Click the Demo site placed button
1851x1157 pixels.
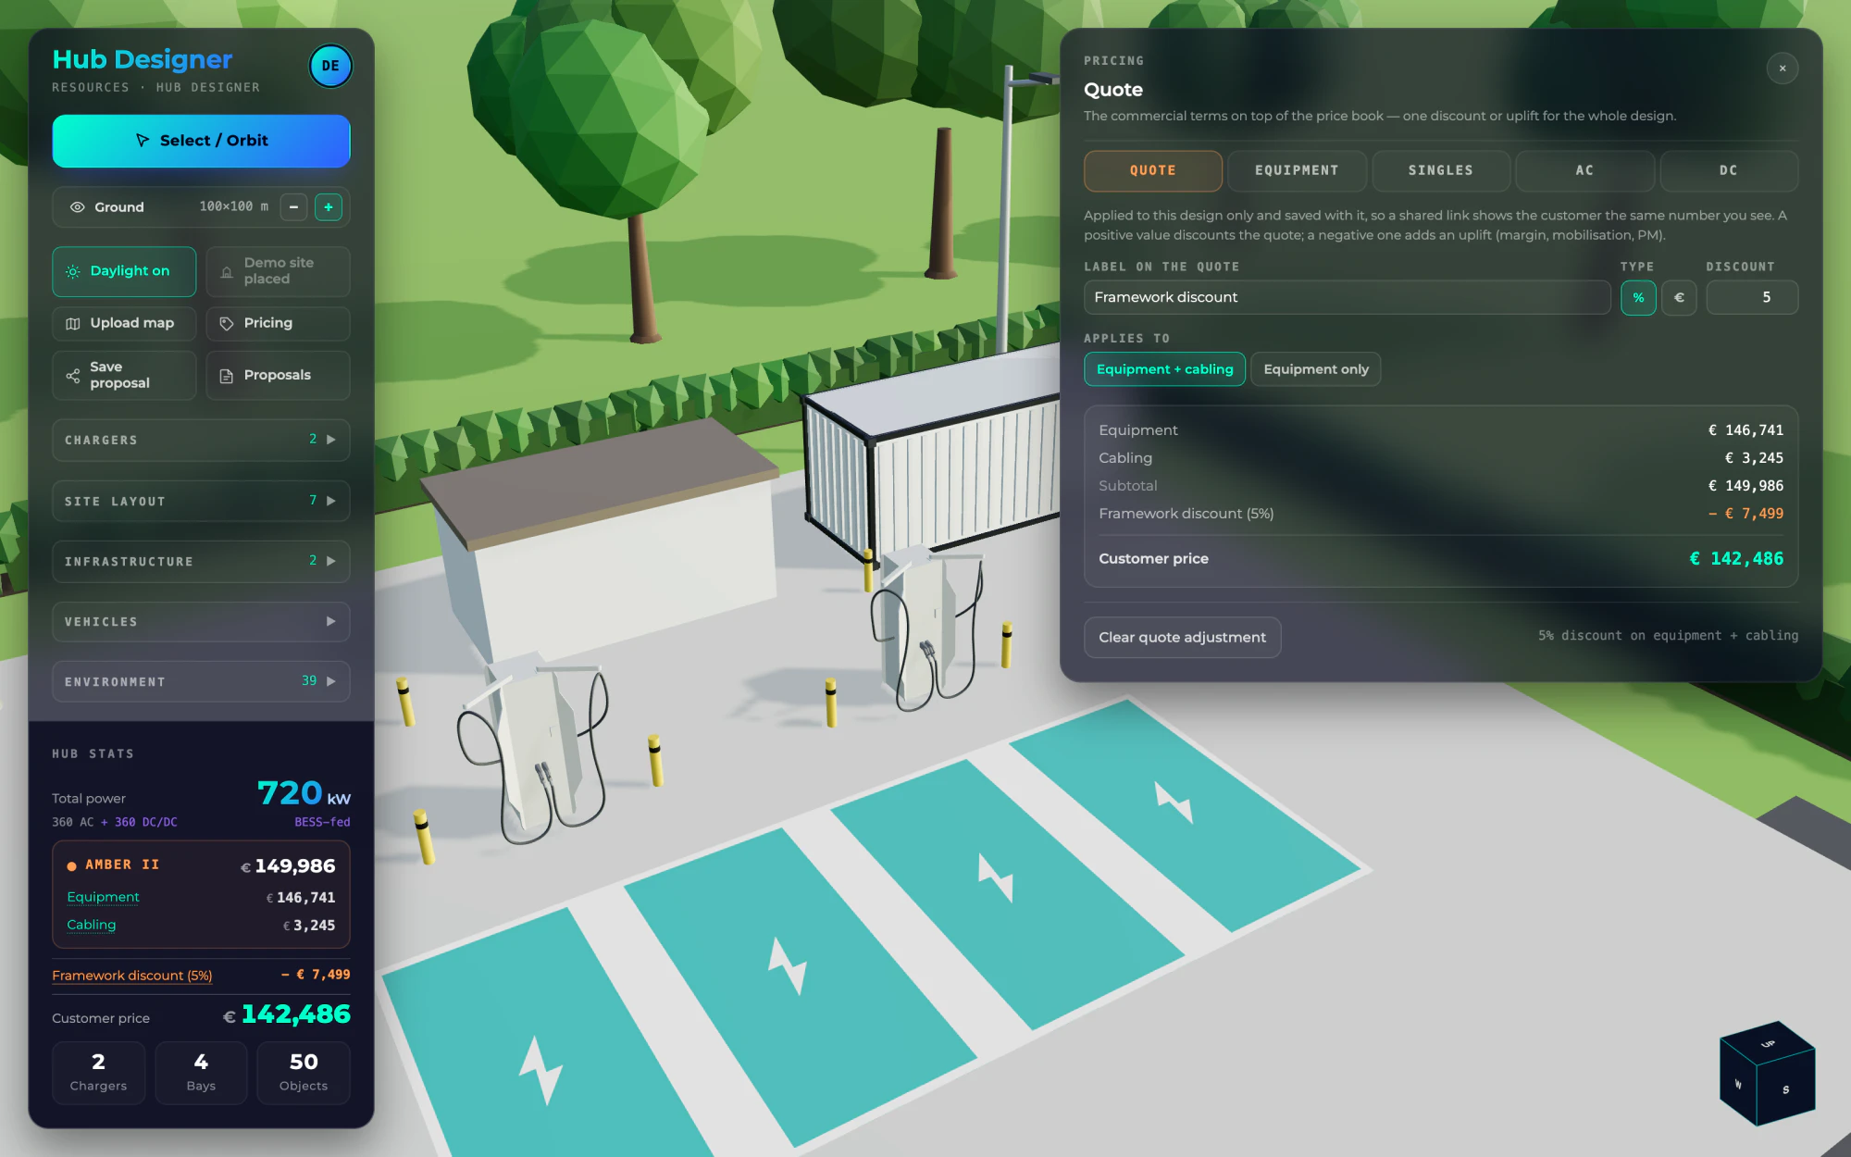[278, 271]
